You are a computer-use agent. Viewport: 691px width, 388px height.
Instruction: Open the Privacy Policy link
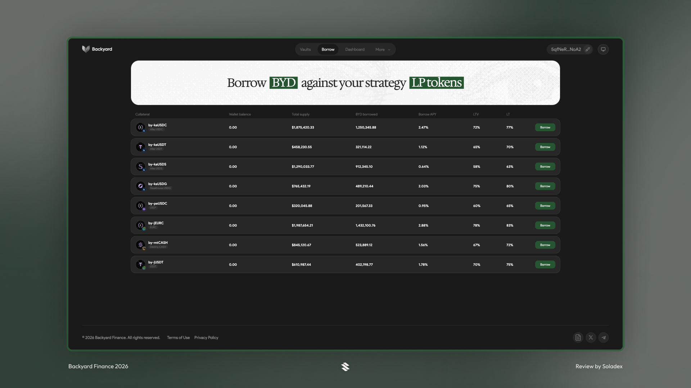tap(206, 338)
